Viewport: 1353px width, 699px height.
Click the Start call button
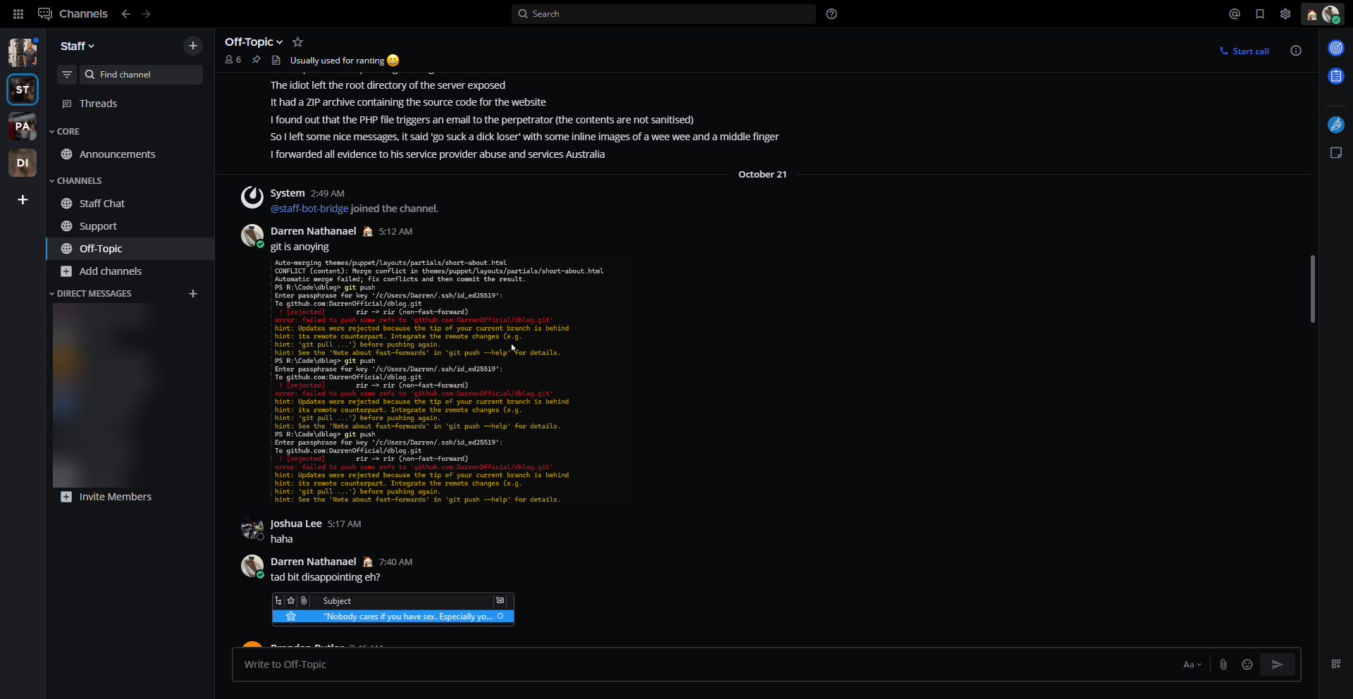pyautogui.click(x=1244, y=51)
